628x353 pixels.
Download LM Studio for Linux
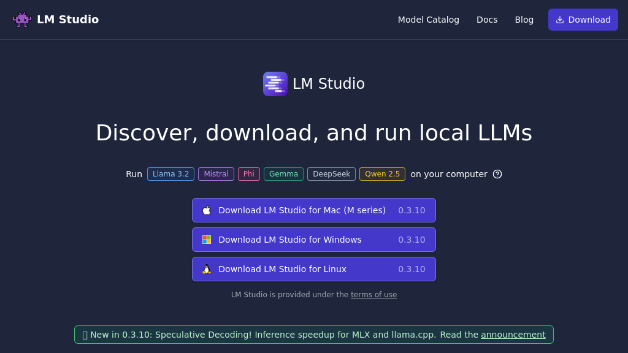click(314, 269)
